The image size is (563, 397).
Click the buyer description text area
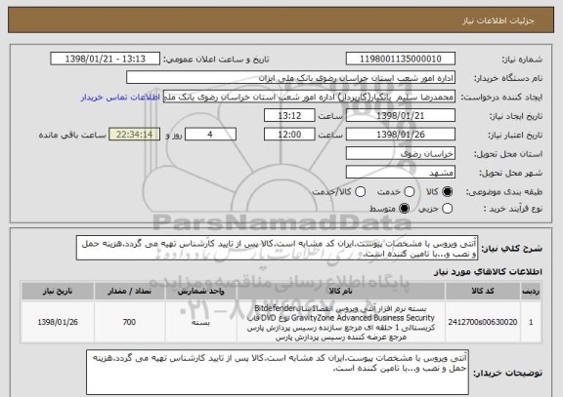[x=278, y=373]
